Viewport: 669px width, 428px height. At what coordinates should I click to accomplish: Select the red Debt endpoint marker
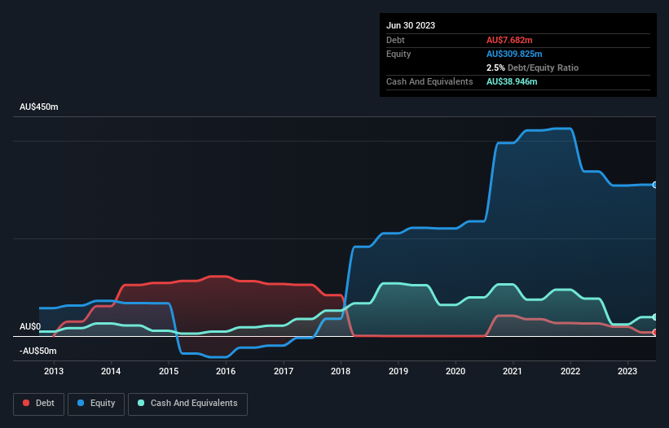654,332
